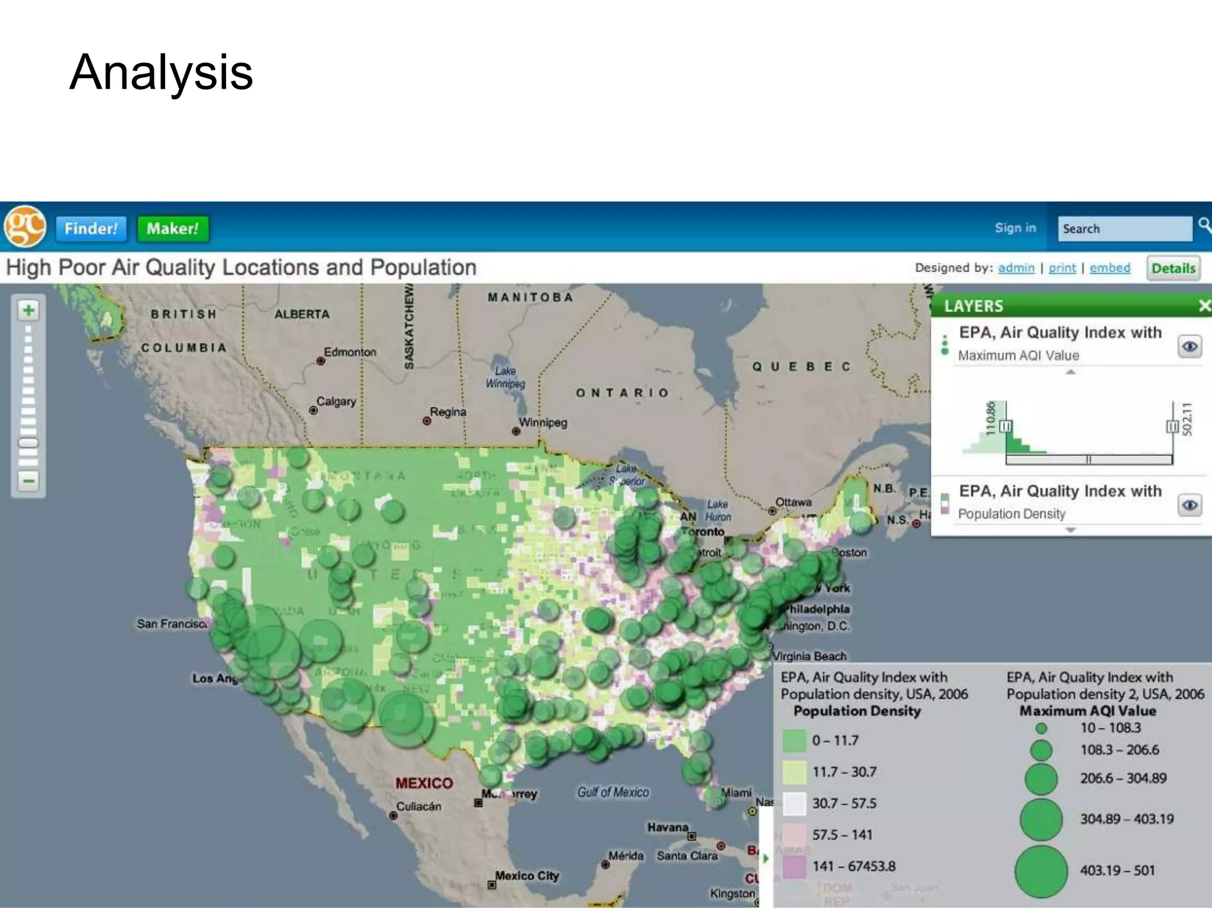
Task: Click the GeoCommons orange logo
Action: pos(25,227)
